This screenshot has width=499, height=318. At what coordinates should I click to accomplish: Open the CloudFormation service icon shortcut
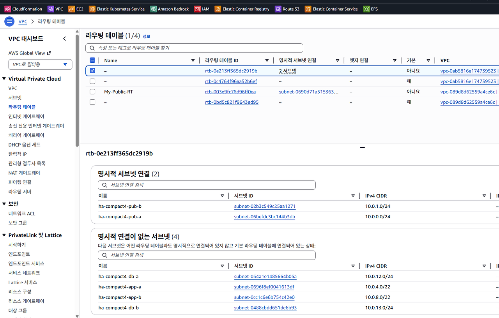[8, 9]
